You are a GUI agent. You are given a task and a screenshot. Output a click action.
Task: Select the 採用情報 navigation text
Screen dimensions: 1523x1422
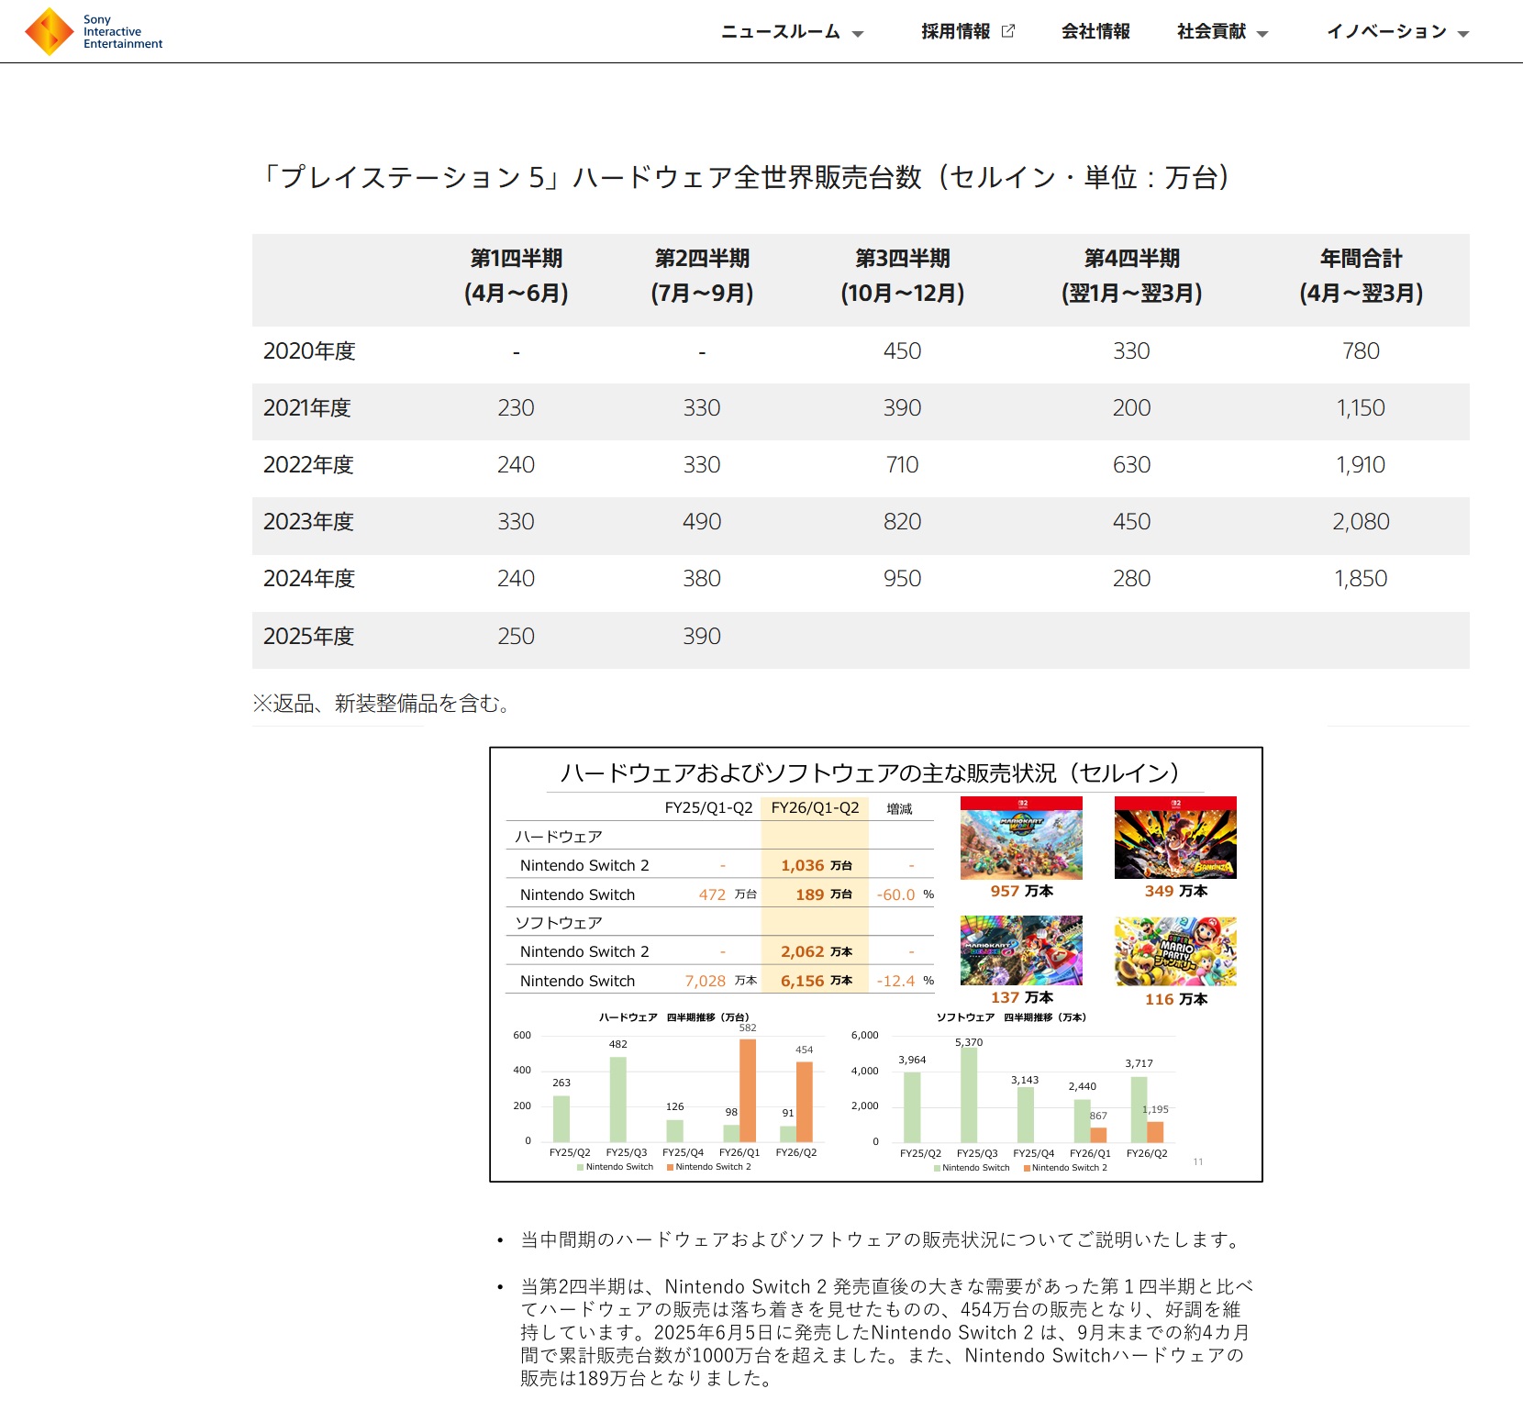[x=955, y=31]
